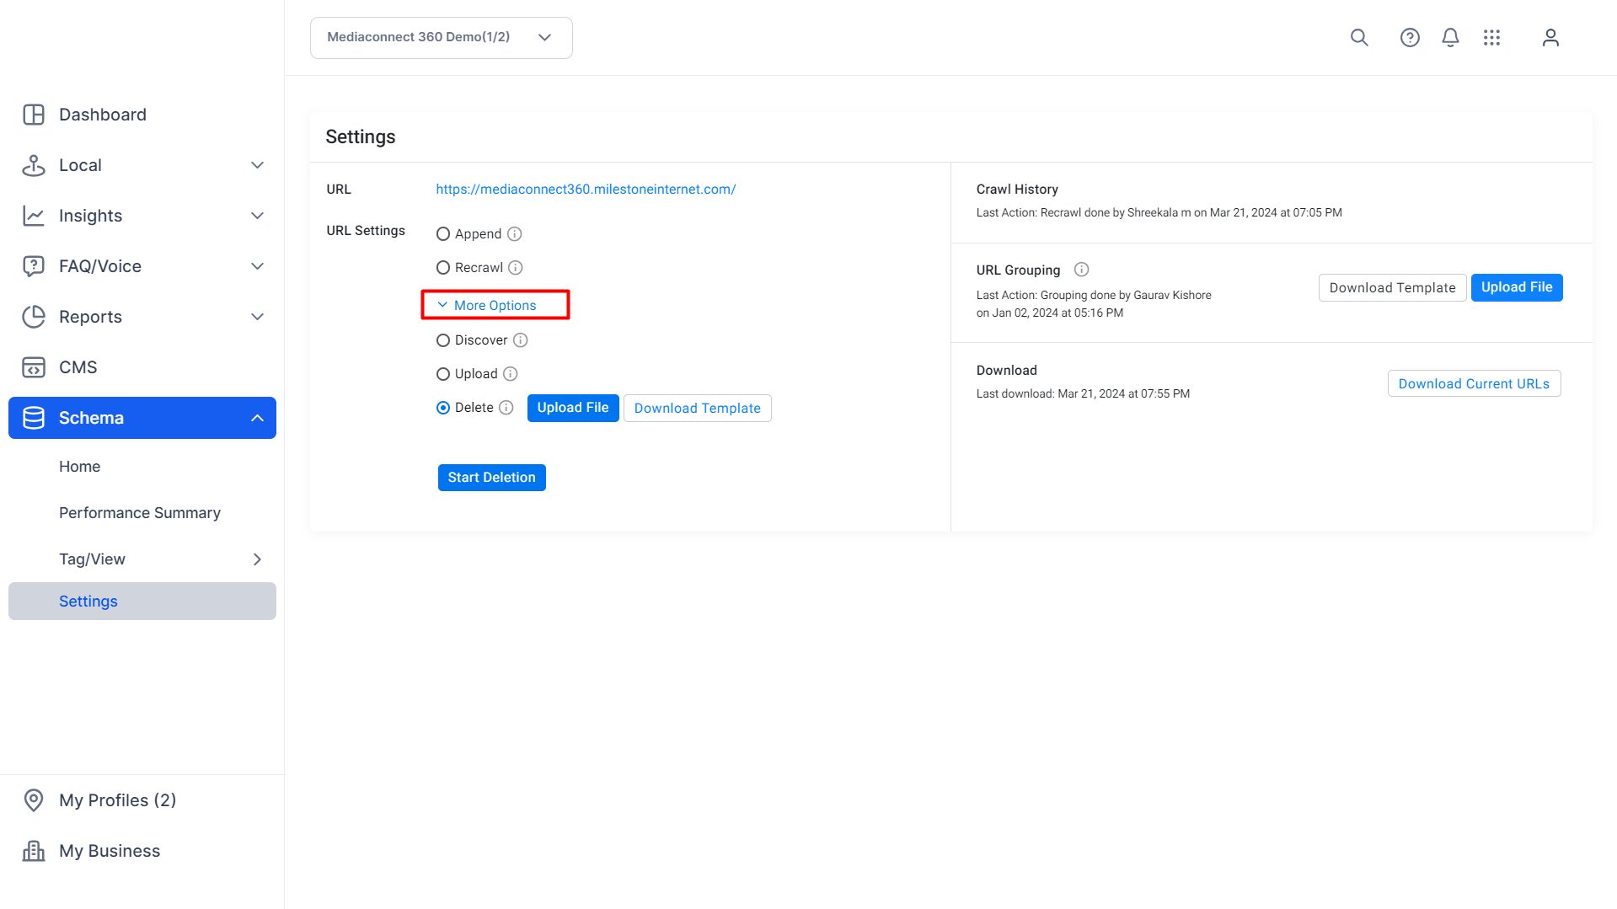Show info tooltip for URL Grouping
The width and height of the screenshot is (1617, 909).
point(1082,270)
